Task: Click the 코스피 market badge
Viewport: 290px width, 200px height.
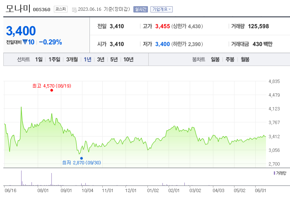Action: point(60,9)
